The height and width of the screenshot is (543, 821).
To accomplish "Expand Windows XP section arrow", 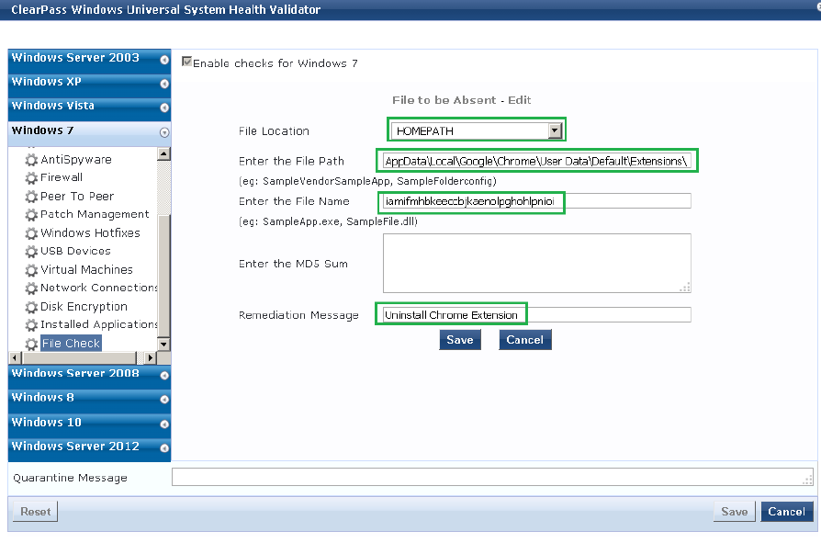I will [164, 84].
